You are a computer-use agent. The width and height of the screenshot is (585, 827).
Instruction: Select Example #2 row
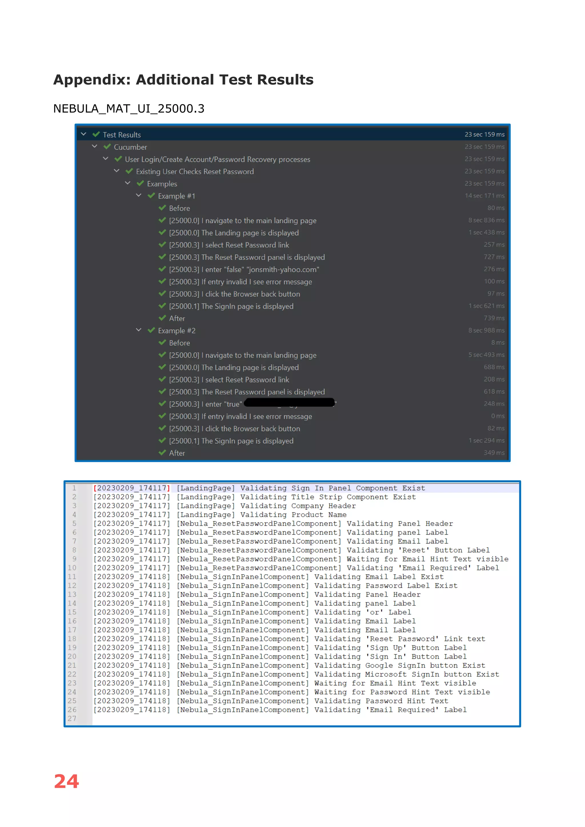pyautogui.click(x=292, y=330)
